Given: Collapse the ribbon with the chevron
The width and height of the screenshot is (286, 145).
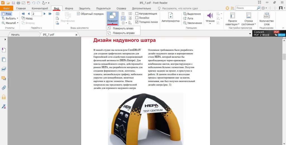Looking at the screenshot, I should (x=283, y=28).
